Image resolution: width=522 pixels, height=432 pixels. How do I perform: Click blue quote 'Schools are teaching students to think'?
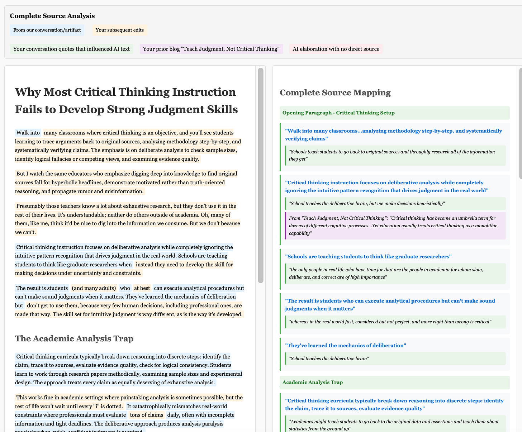pyautogui.click(x=368, y=257)
